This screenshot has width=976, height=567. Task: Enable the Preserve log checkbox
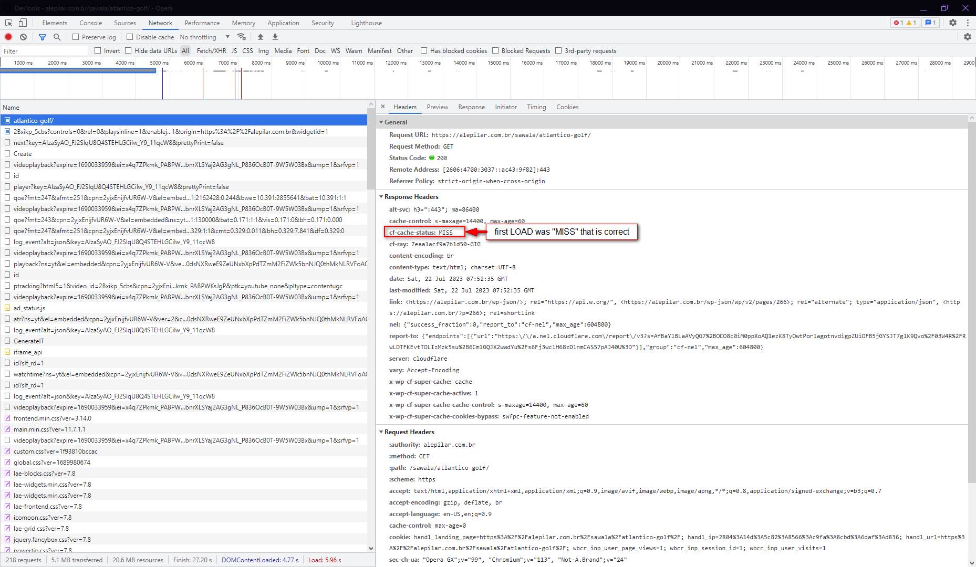[76, 37]
